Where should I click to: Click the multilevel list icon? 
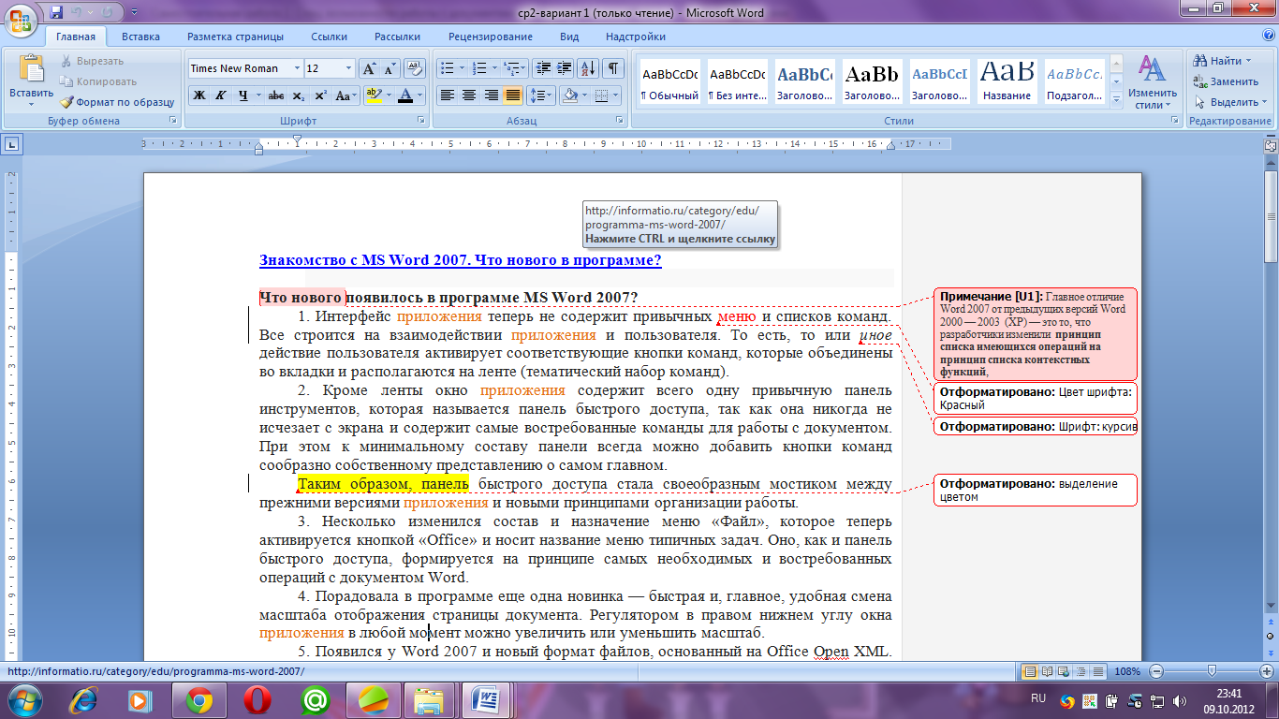(x=512, y=68)
